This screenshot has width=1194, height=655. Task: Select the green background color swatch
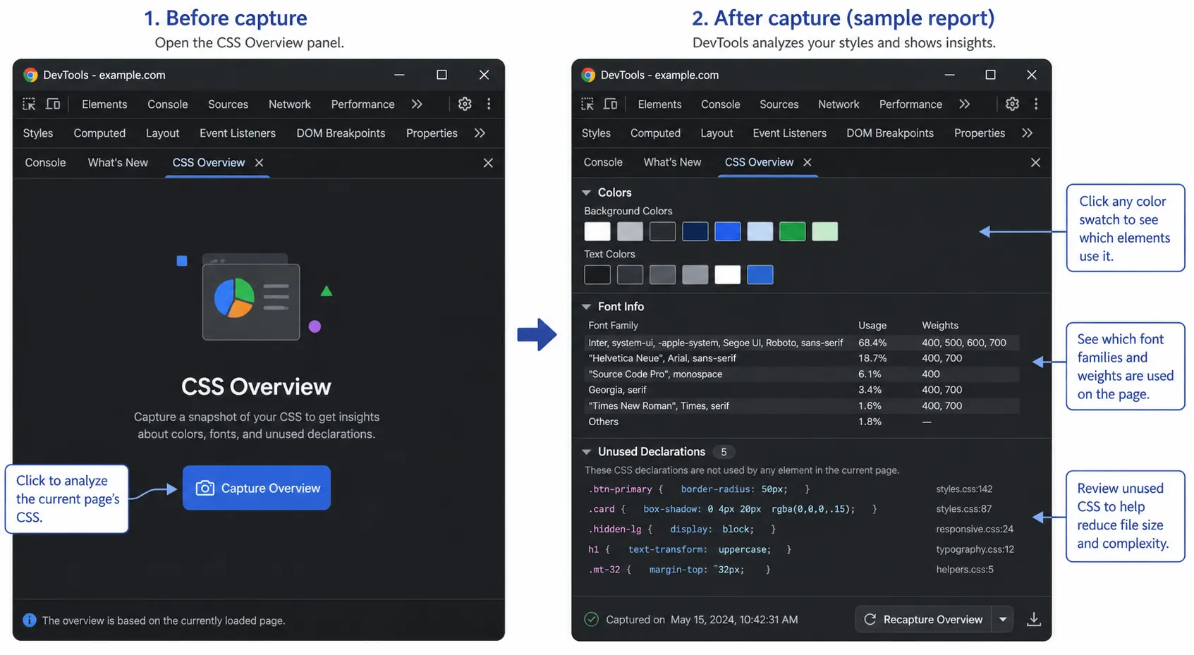[793, 231]
